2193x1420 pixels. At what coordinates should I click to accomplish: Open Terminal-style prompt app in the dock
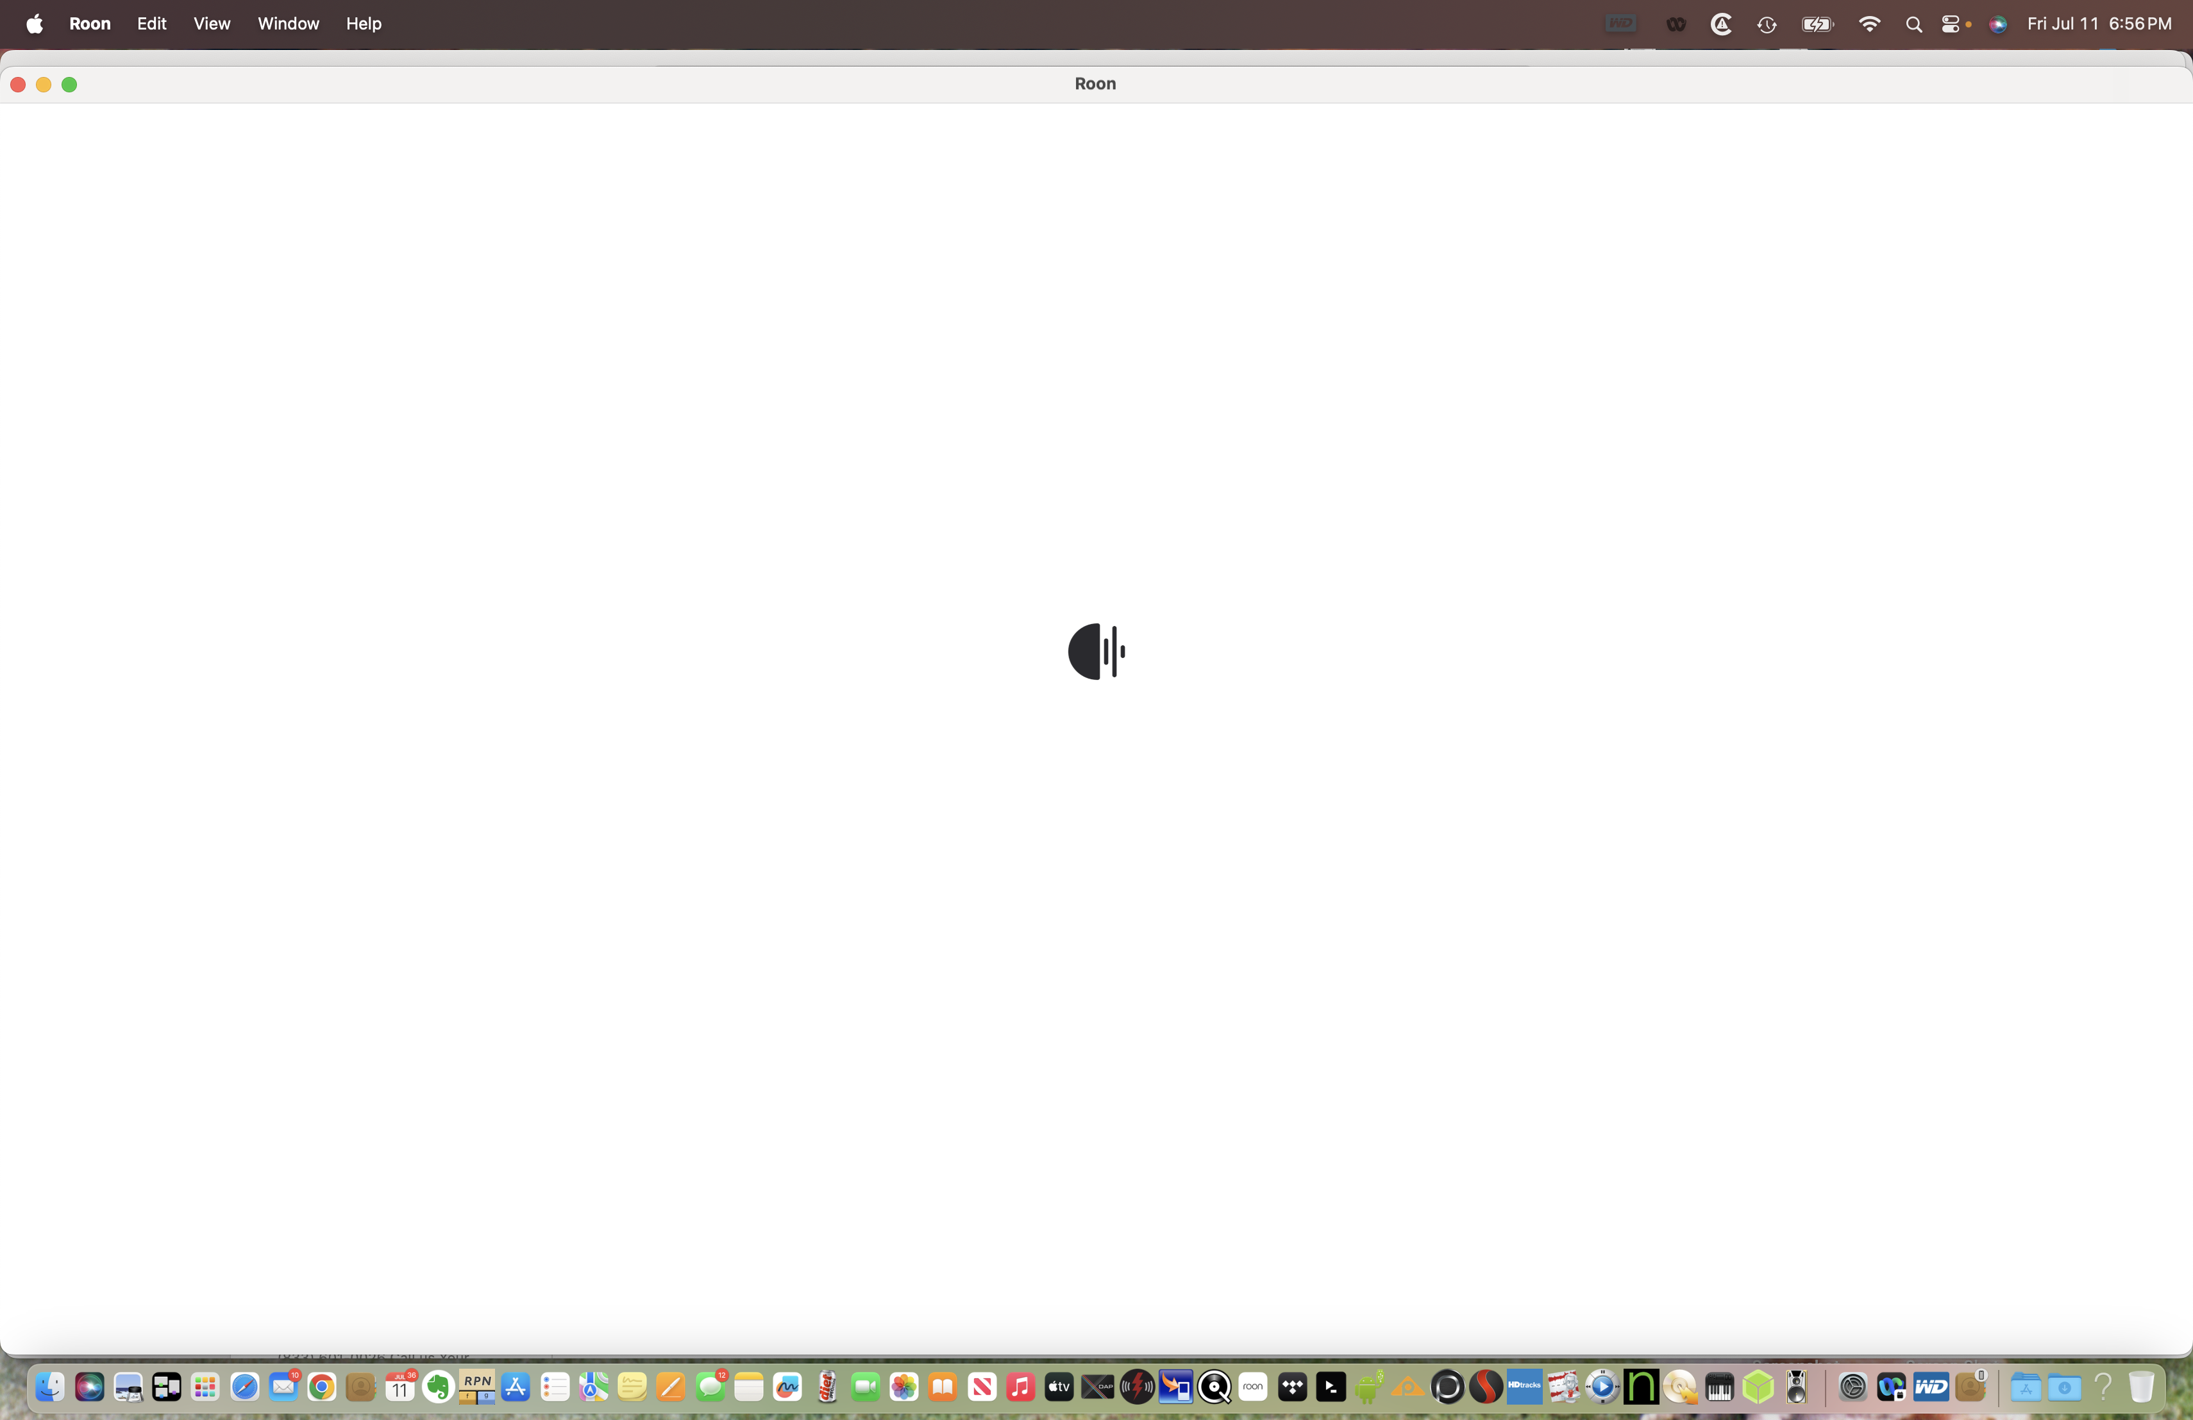click(x=1331, y=1387)
